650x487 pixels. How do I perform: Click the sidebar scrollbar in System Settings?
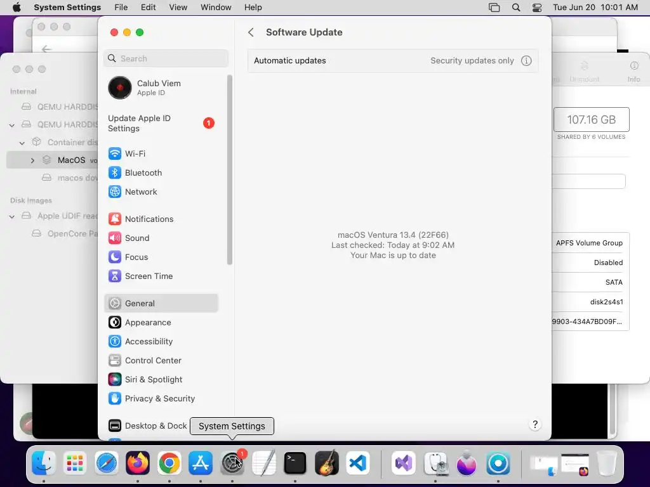pyautogui.click(x=230, y=170)
